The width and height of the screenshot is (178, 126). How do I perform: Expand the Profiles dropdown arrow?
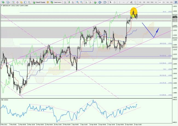pyautogui.click(x=10, y=2)
